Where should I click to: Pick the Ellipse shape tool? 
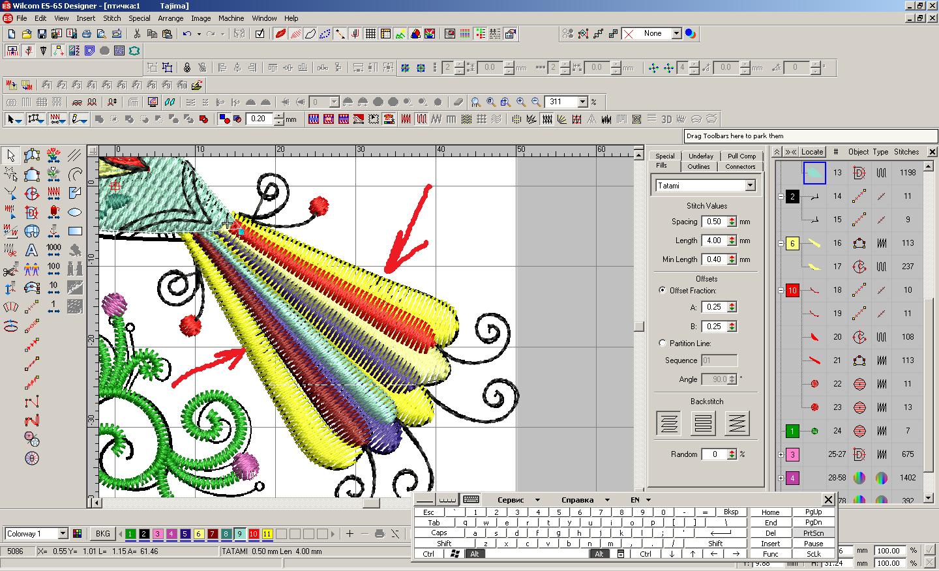click(x=75, y=212)
